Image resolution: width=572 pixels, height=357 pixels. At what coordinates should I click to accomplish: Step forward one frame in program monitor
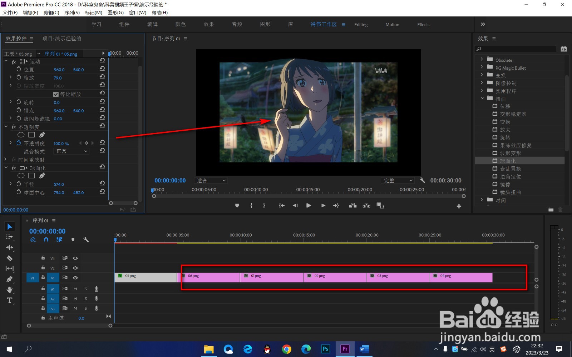click(322, 206)
